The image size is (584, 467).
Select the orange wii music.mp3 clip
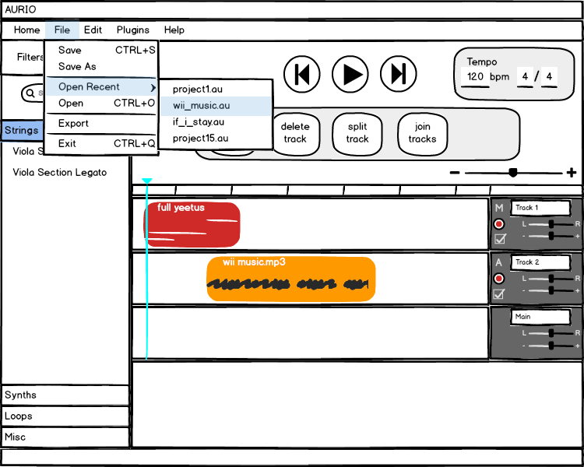[291, 279]
